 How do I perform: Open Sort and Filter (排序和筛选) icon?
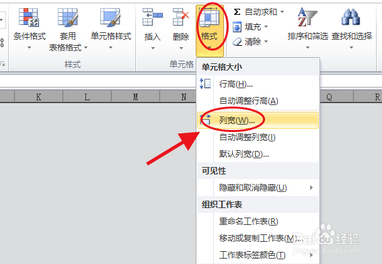tap(307, 17)
